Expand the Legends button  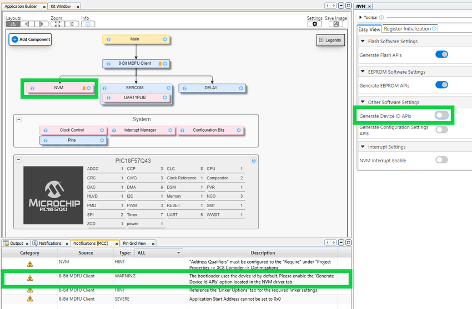pos(330,40)
